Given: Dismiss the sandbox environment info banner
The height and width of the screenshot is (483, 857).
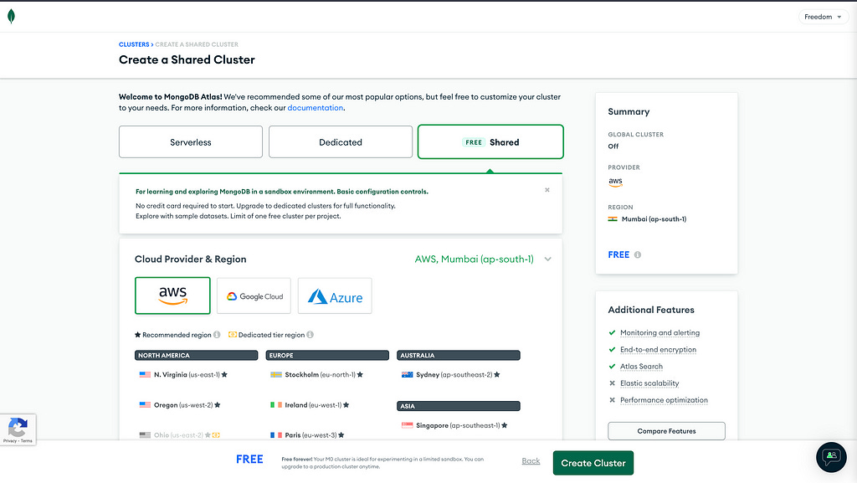Looking at the screenshot, I should pos(547,190).
